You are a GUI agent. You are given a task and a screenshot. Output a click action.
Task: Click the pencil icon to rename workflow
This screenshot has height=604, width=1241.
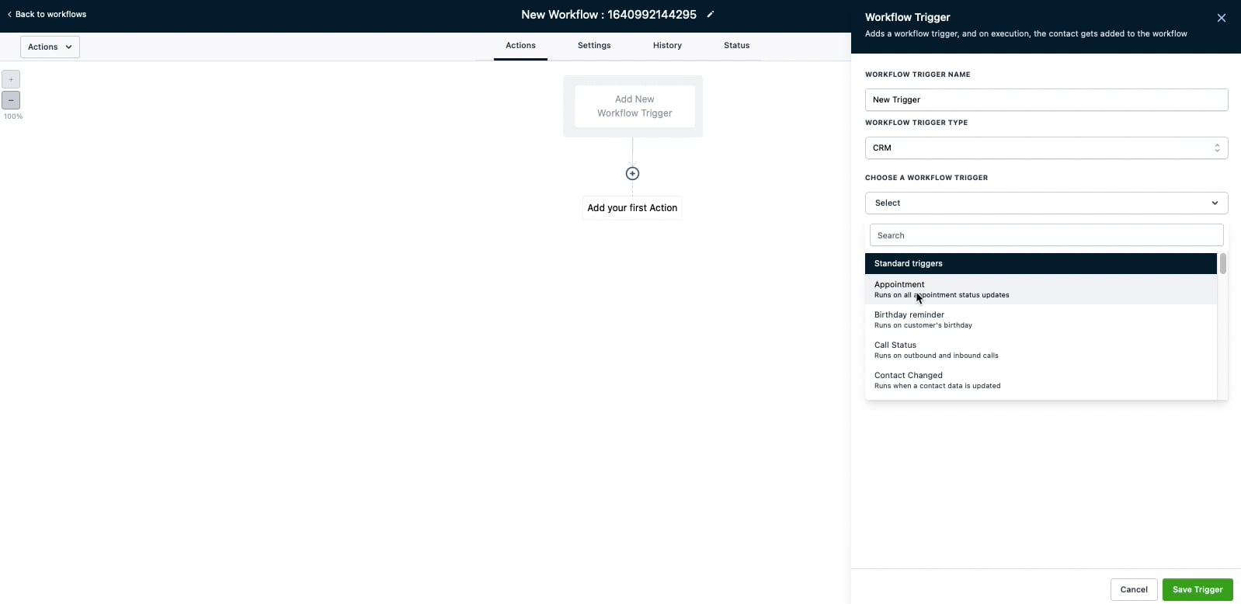[x=710, y=14]
